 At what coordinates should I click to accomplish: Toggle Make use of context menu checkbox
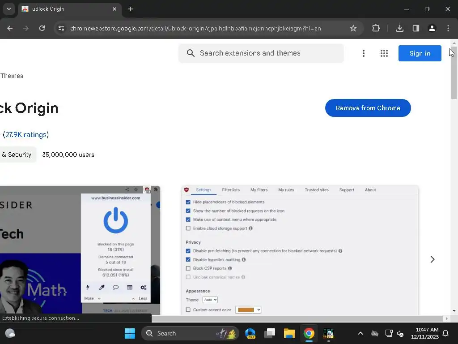(188, 219)
